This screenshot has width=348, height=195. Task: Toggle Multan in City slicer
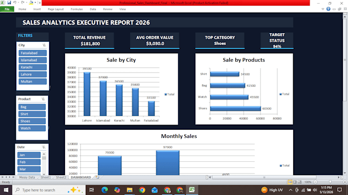point(33,82)
